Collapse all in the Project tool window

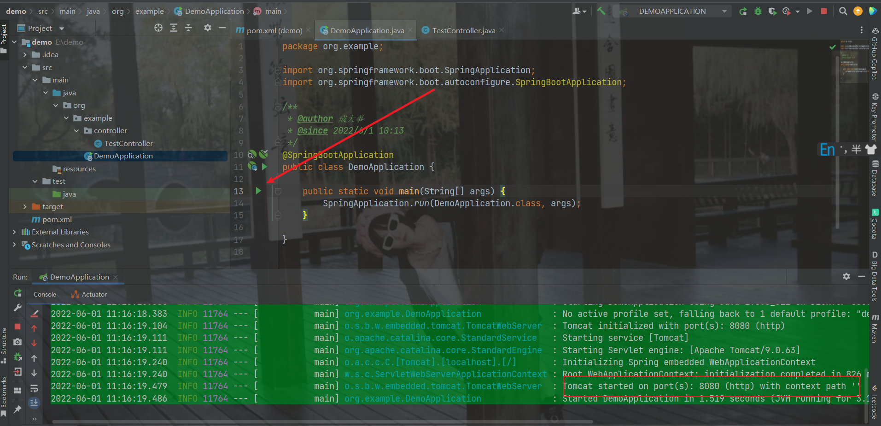[x=188, y=28]
